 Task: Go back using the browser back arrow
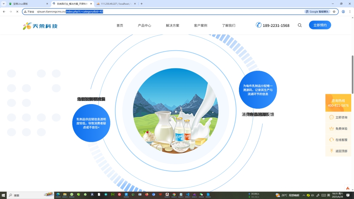coord(4,12)
